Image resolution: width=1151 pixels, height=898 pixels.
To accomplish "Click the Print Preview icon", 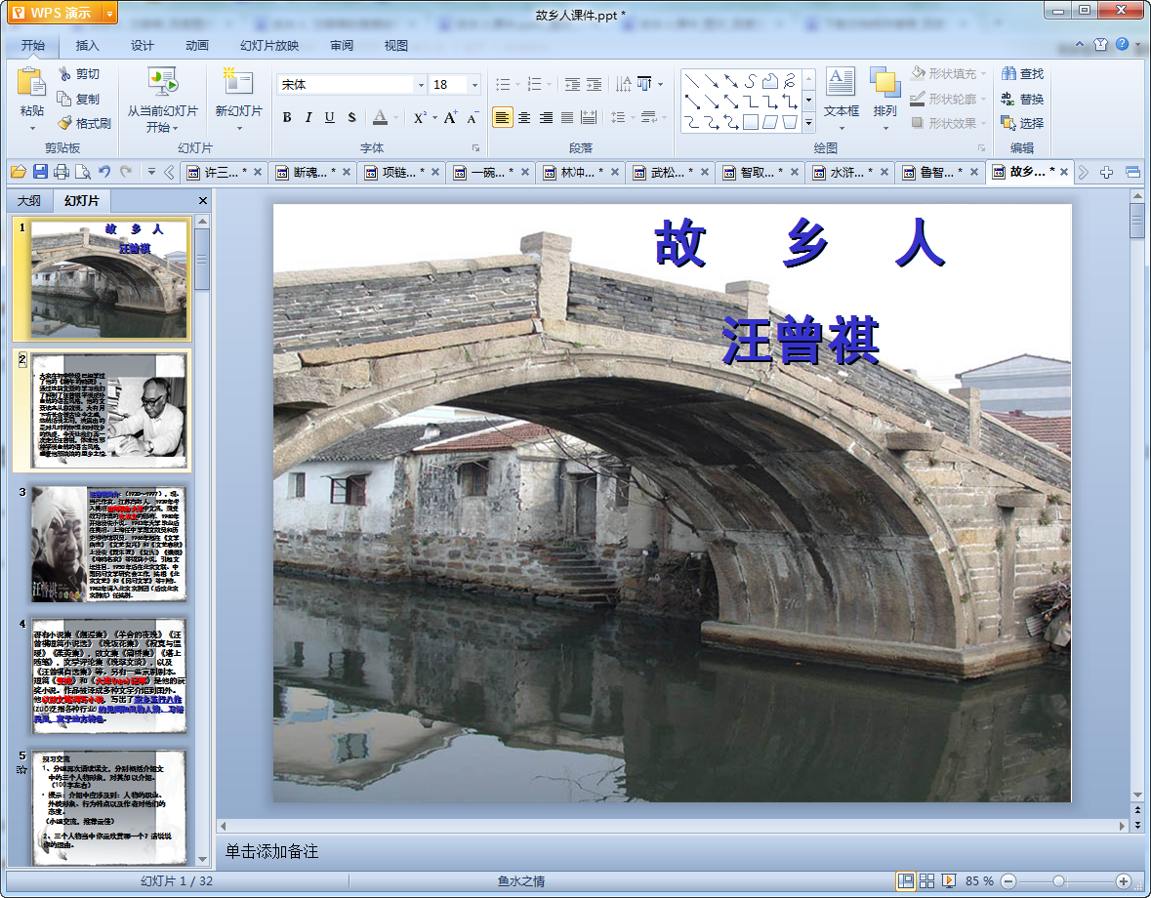I will (83, 172).
